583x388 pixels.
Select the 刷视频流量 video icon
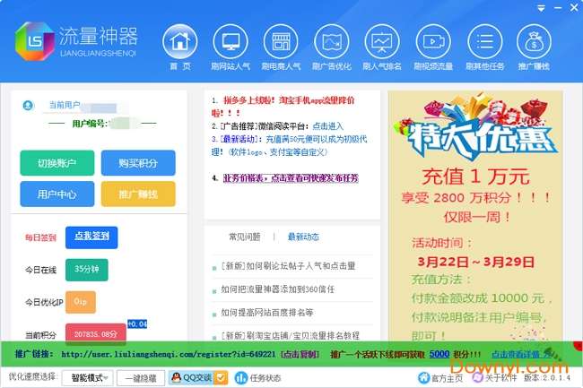tap(433, 41)
